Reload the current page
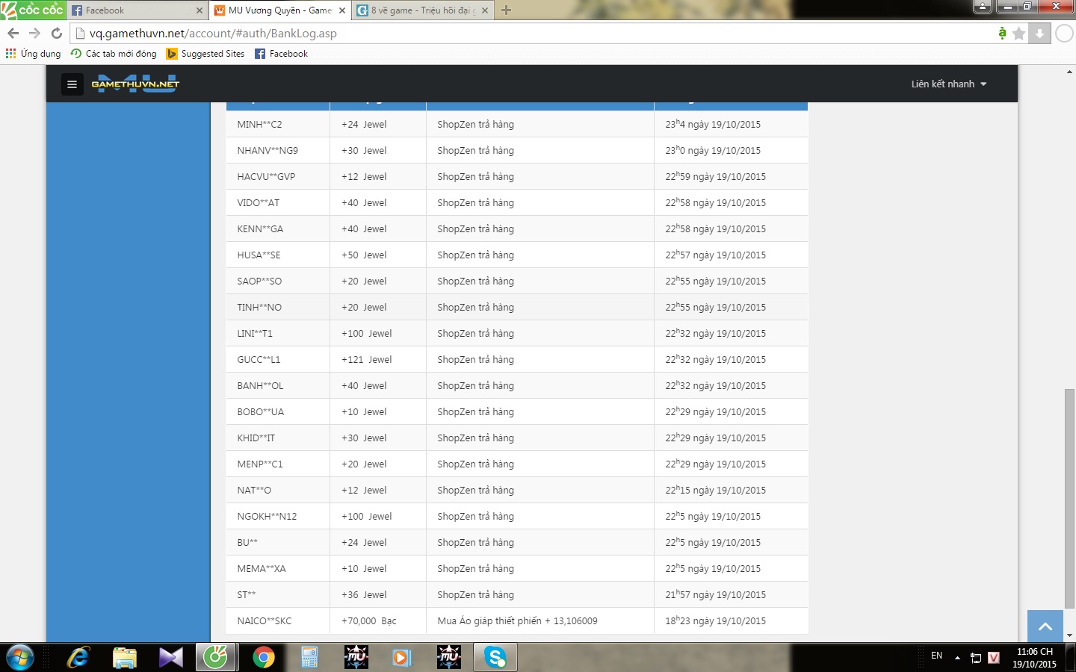1076x672 pixels. tap(56, 34)
